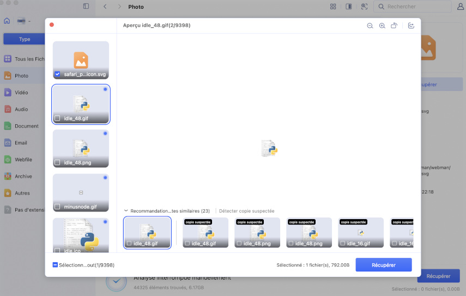Select the Type tab button

click(24, 39)
